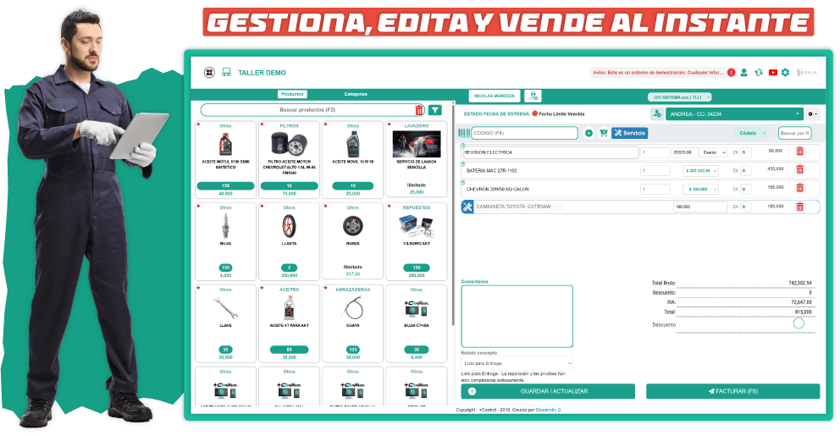Select the Productos tab
Viewport: 840px width, 436px height.
292,94
